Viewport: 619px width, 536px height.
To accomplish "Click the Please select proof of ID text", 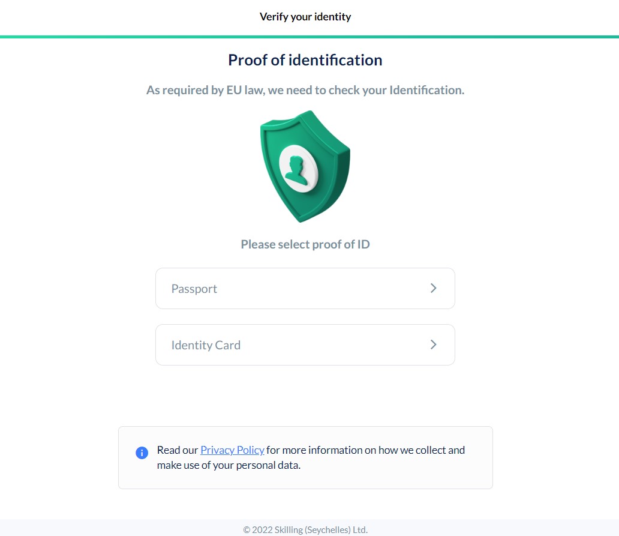I will 305,244.
